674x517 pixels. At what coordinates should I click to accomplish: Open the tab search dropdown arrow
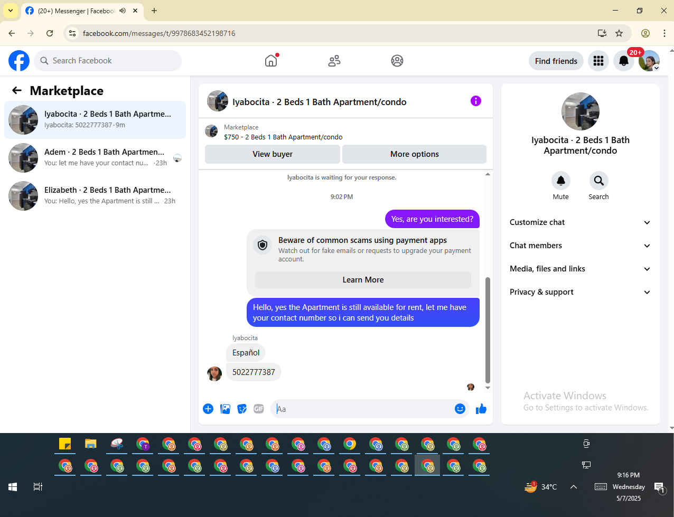click(11, 11)
